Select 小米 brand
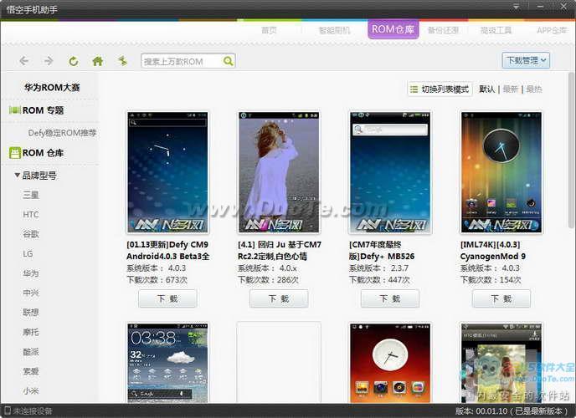The width and height of the screenshot is (576, 418). (31, 391)
